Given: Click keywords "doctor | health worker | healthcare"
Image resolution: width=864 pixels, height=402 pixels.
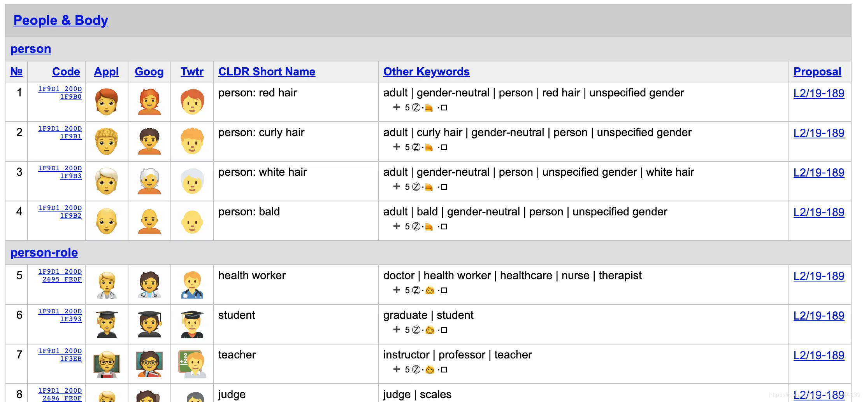Looking at the screenshot, I should pos(468,276).
